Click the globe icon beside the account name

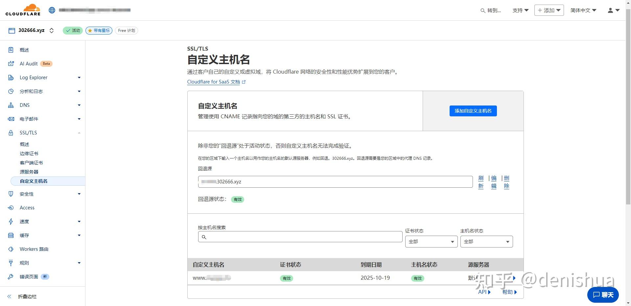(x=52, y=10)
